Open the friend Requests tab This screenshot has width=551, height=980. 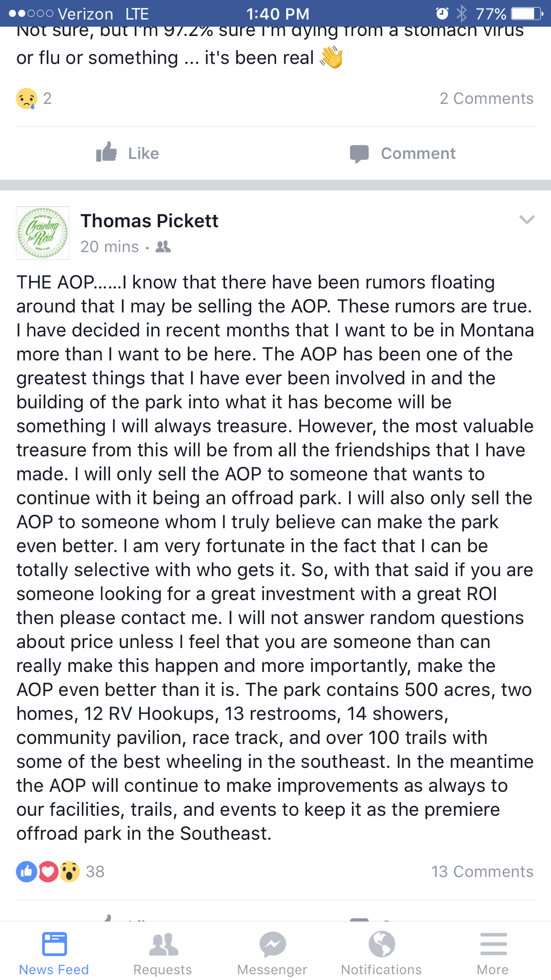tap(163, 953)
